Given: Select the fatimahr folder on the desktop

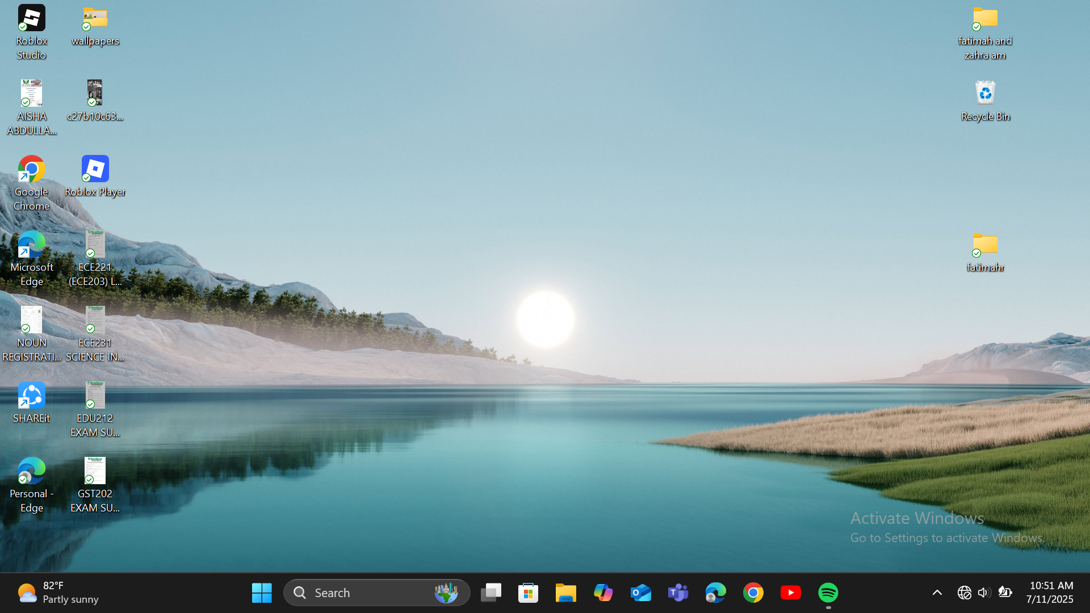Looking at the screenshot, I should click(986, 252).
